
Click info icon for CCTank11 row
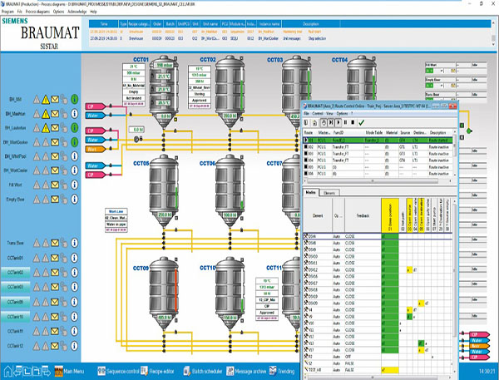[x=74, y=331]
